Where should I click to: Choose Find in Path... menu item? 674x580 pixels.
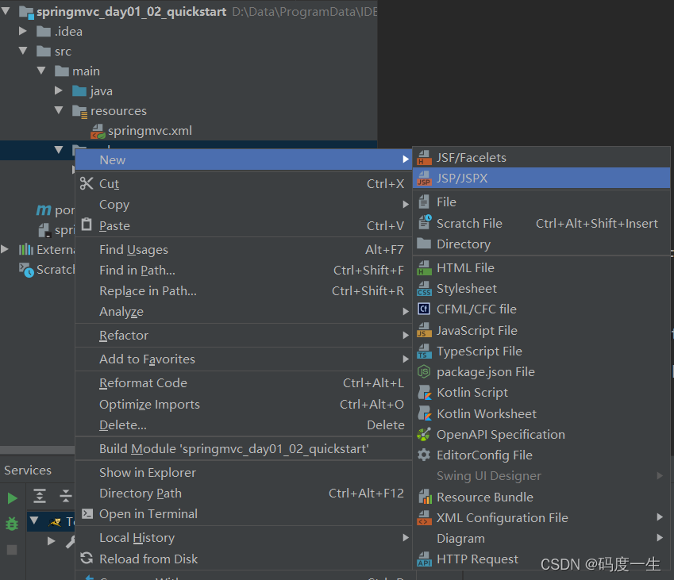[x=244, y=271]
